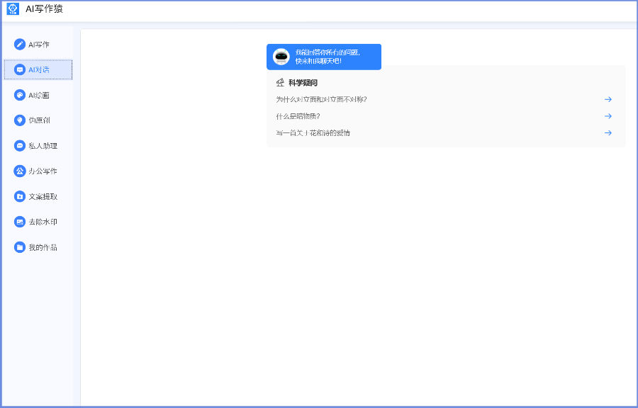Image resolution: width=638 pixels, height=408 pixels.
Task: Click the AI写作猿 logo icon
Action: point(13,8)
